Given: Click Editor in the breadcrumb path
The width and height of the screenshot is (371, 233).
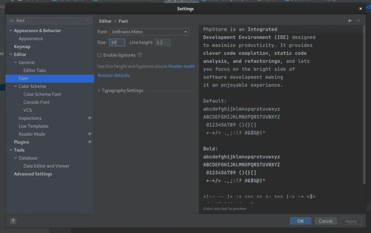Looking at the screenshot, I should [x=105, y=21].
